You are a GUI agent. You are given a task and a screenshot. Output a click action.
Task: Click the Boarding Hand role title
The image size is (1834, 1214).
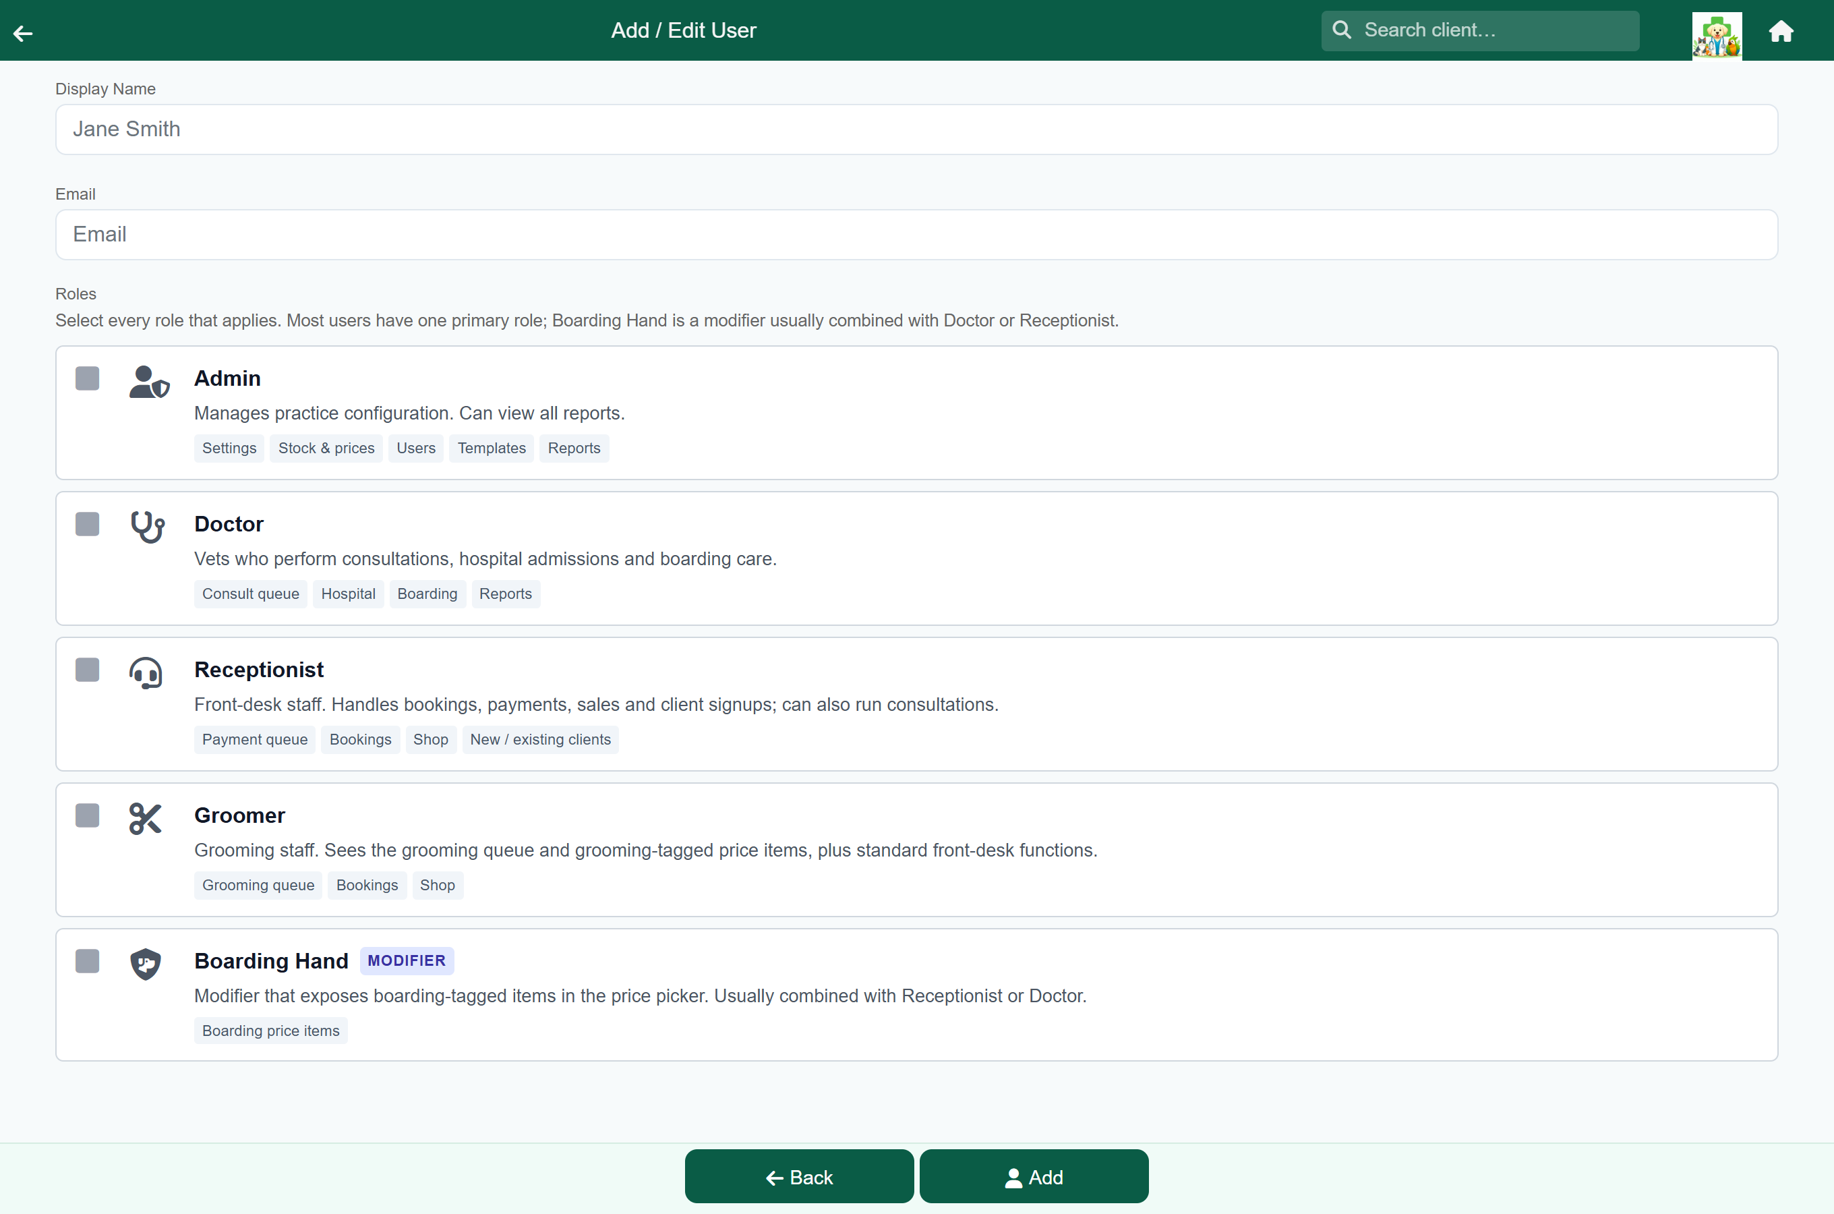tap(272, 961)
